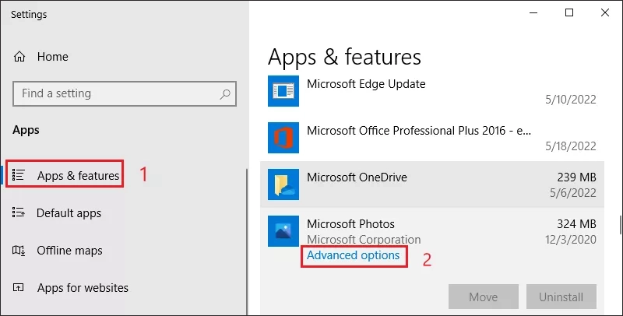The width and height of the screenshot is (623, 316).
Task: Click the Apps for websites icon
Action: click(x=18, y=287)
